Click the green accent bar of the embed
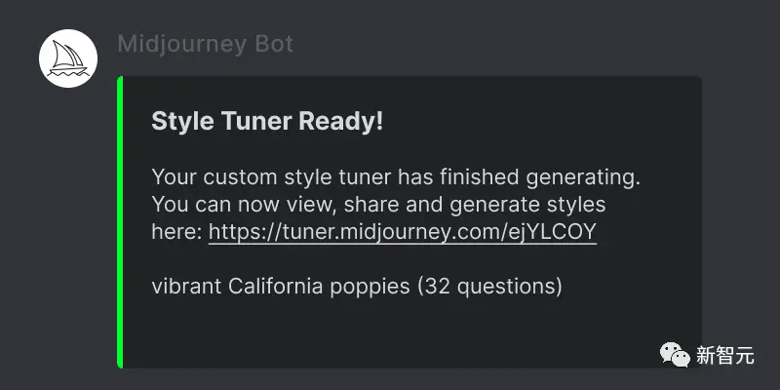Screen dimensions: 780x390 [120, 222]
